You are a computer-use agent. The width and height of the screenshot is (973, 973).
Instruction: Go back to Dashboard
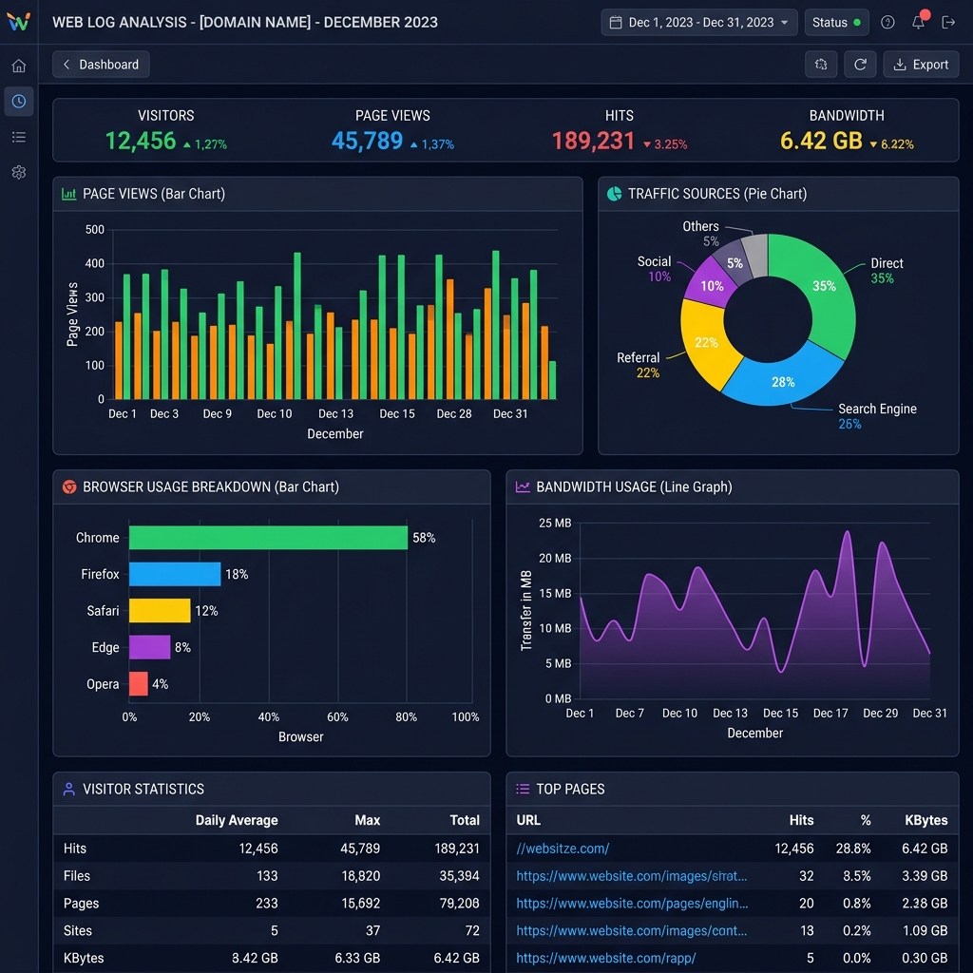[101, 65]
